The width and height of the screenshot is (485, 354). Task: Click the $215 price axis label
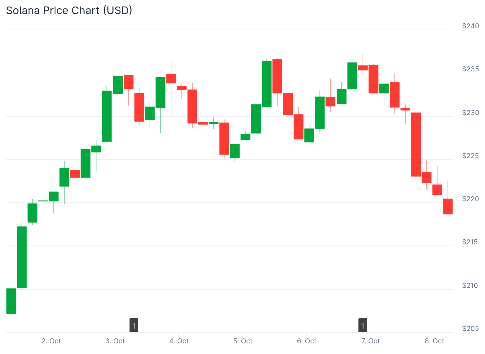(471, 242)
